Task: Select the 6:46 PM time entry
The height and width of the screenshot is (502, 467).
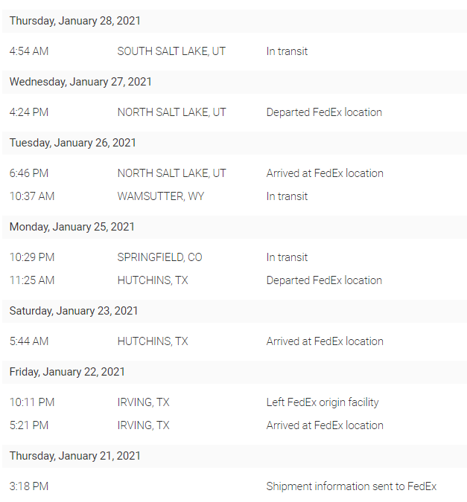Action: tap(29, 173)
